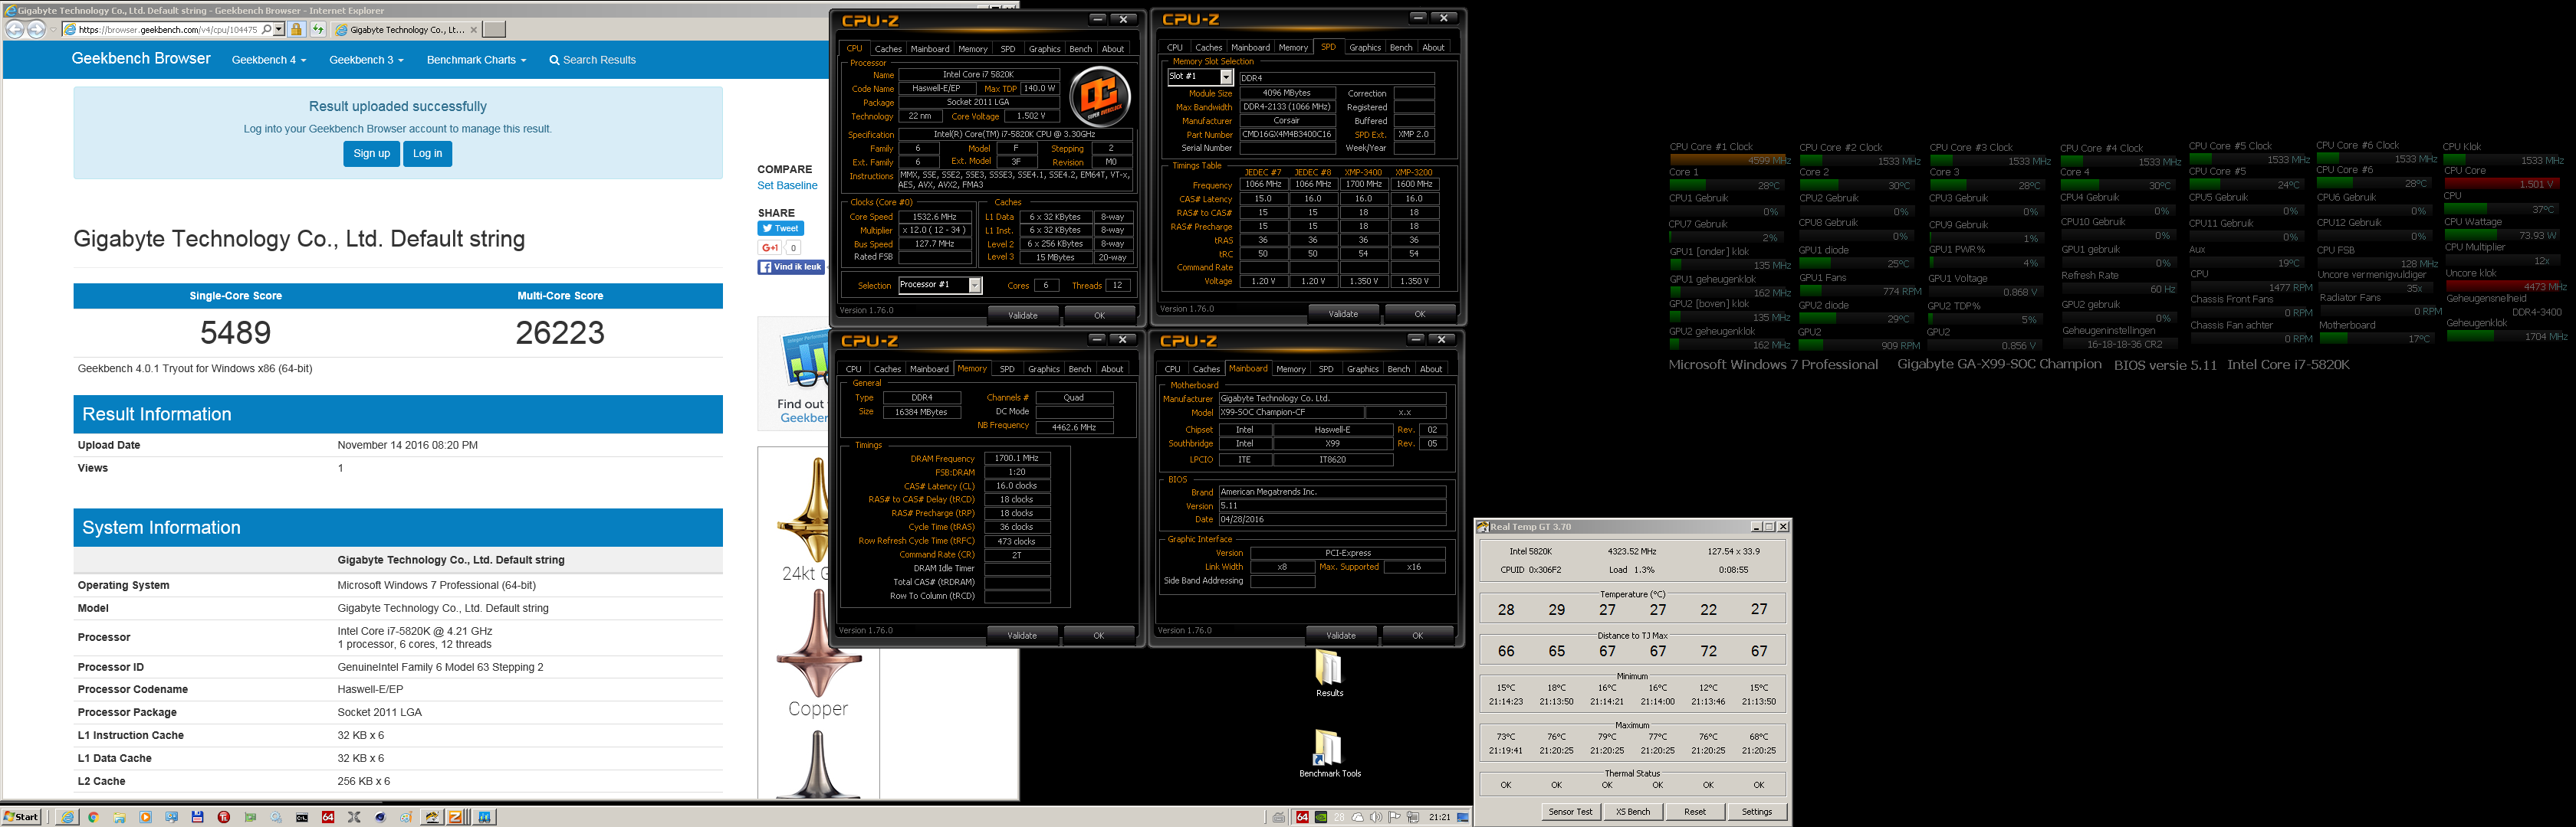Click Reset button in Real Temp
2576x827 pixels.
(x=1695, y=811)
